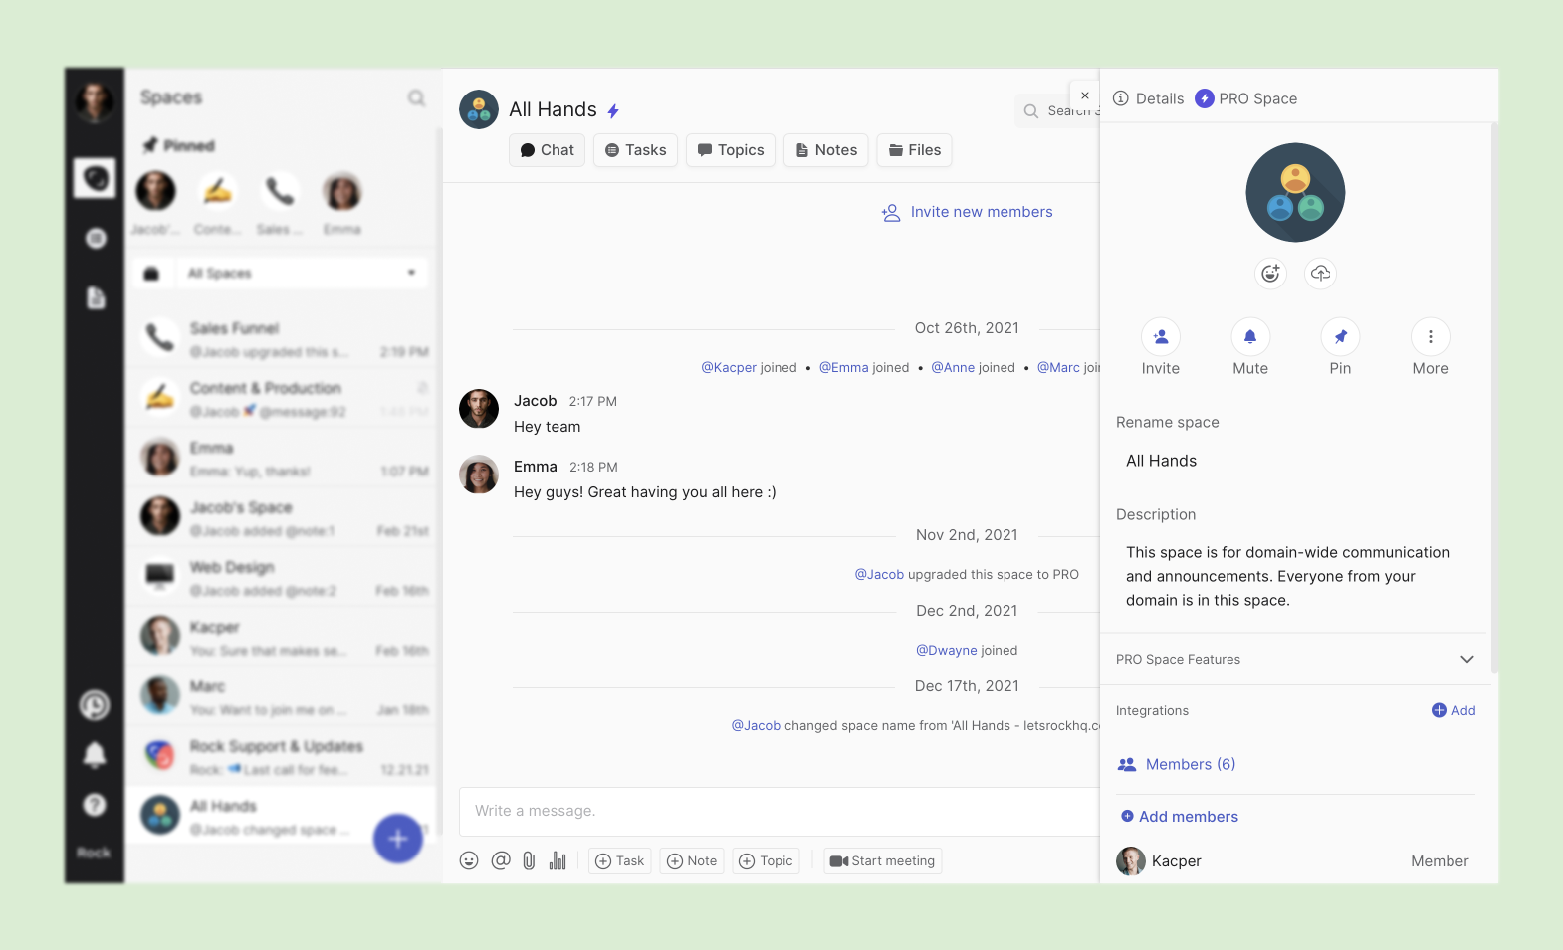Pin the All Hands space
The image size is (1563, 950).
1340,337
